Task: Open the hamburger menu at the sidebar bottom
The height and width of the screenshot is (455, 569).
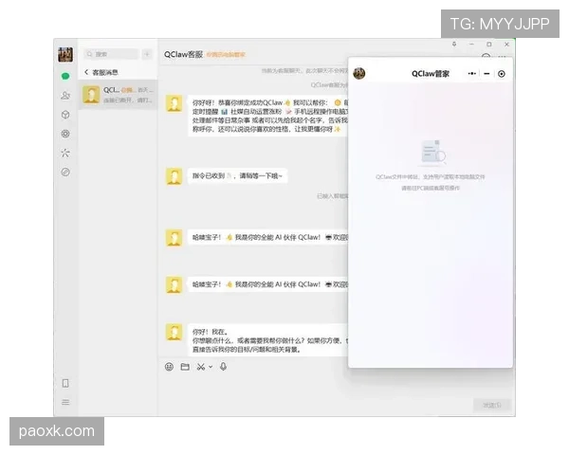Action: click(x=65, y=402)
